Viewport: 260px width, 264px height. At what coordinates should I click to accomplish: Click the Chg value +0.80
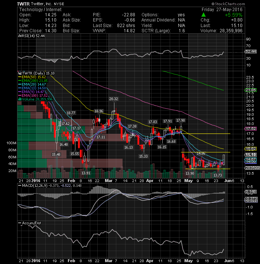click(237, 20)
